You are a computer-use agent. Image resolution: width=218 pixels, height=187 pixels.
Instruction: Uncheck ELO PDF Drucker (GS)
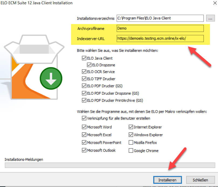pos(84,86)
